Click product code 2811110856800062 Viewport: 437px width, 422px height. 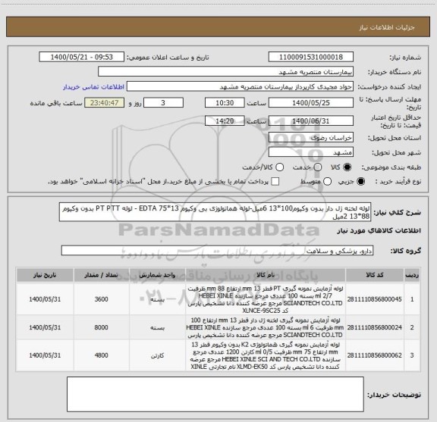(375, 355)
